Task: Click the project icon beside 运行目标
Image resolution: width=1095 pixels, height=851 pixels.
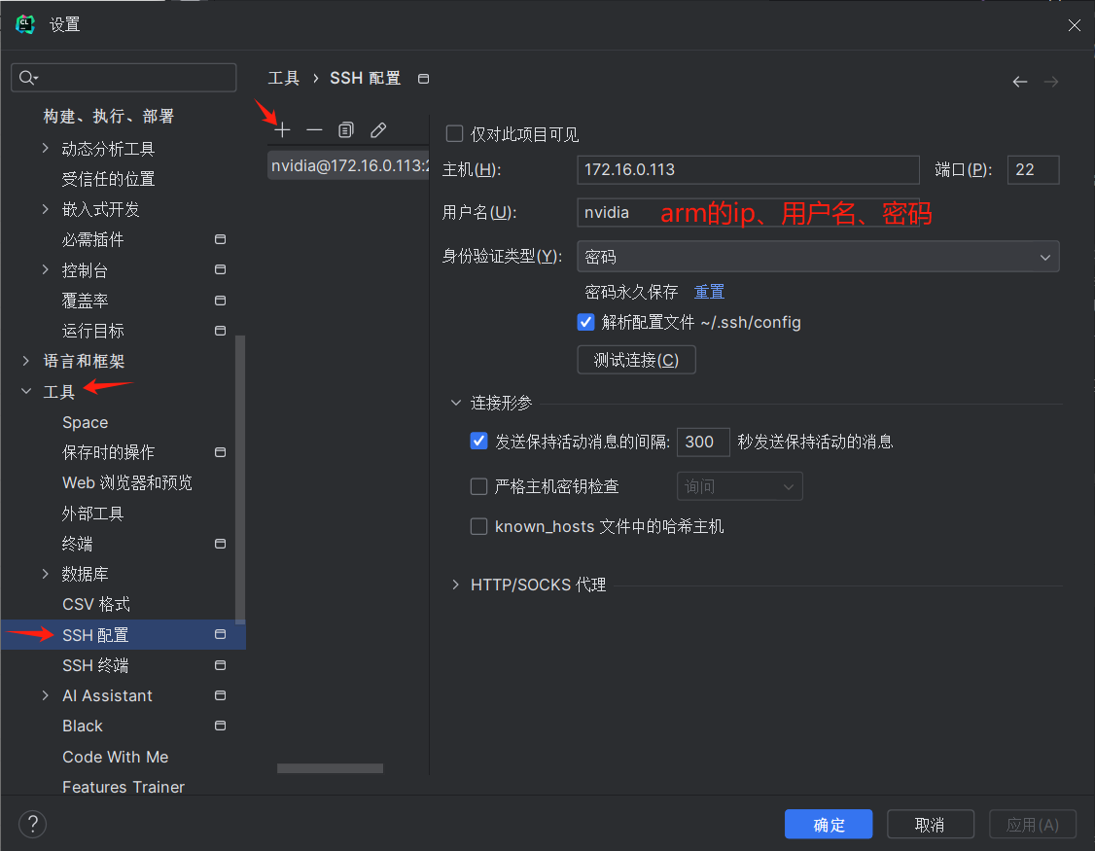Action: click(220, 331)
